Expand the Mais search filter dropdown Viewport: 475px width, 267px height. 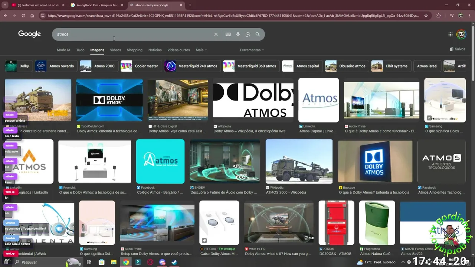(x=201, y=50)
